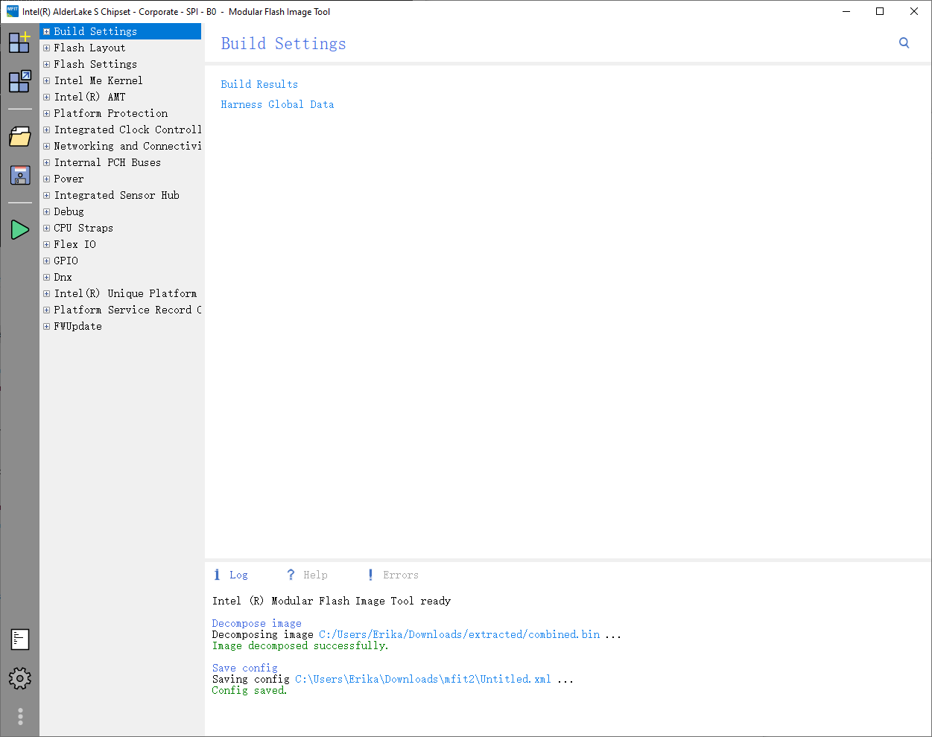Expand the Intel Me Kernel section

(x=45, y=80)
